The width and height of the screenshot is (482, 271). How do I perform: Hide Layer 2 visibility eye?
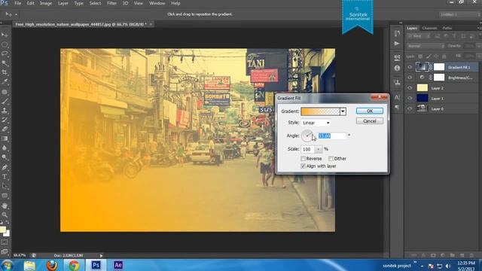click(410, 88)
